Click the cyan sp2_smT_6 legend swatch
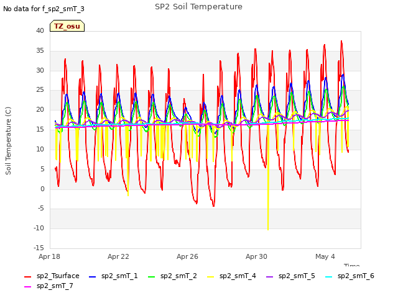 coord(329,277)
